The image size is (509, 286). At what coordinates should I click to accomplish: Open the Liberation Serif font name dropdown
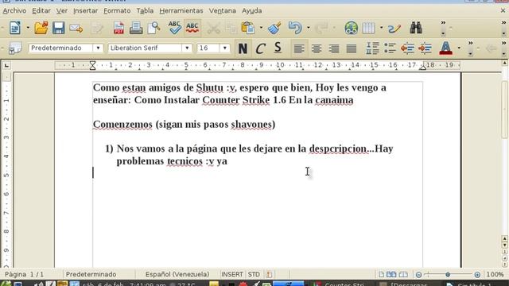pyautogui.click(x=187, y=48)
